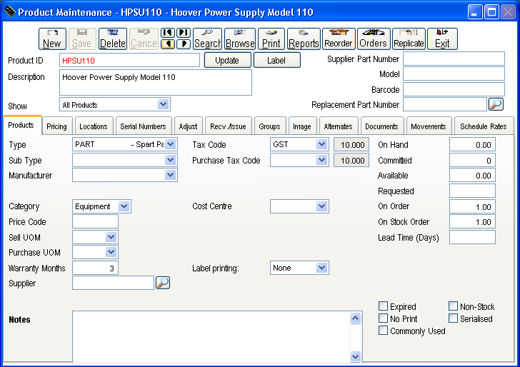Viewport: 520px width, 367px height.
Task: Click the New product toolbar icon
Action: 52,39
